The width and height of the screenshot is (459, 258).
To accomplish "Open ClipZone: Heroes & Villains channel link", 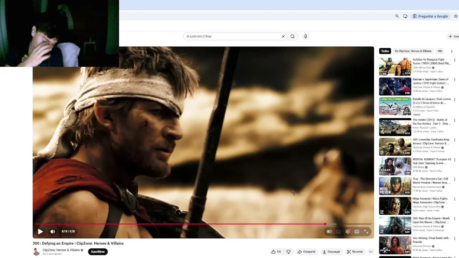I will [x=61, y=250].
